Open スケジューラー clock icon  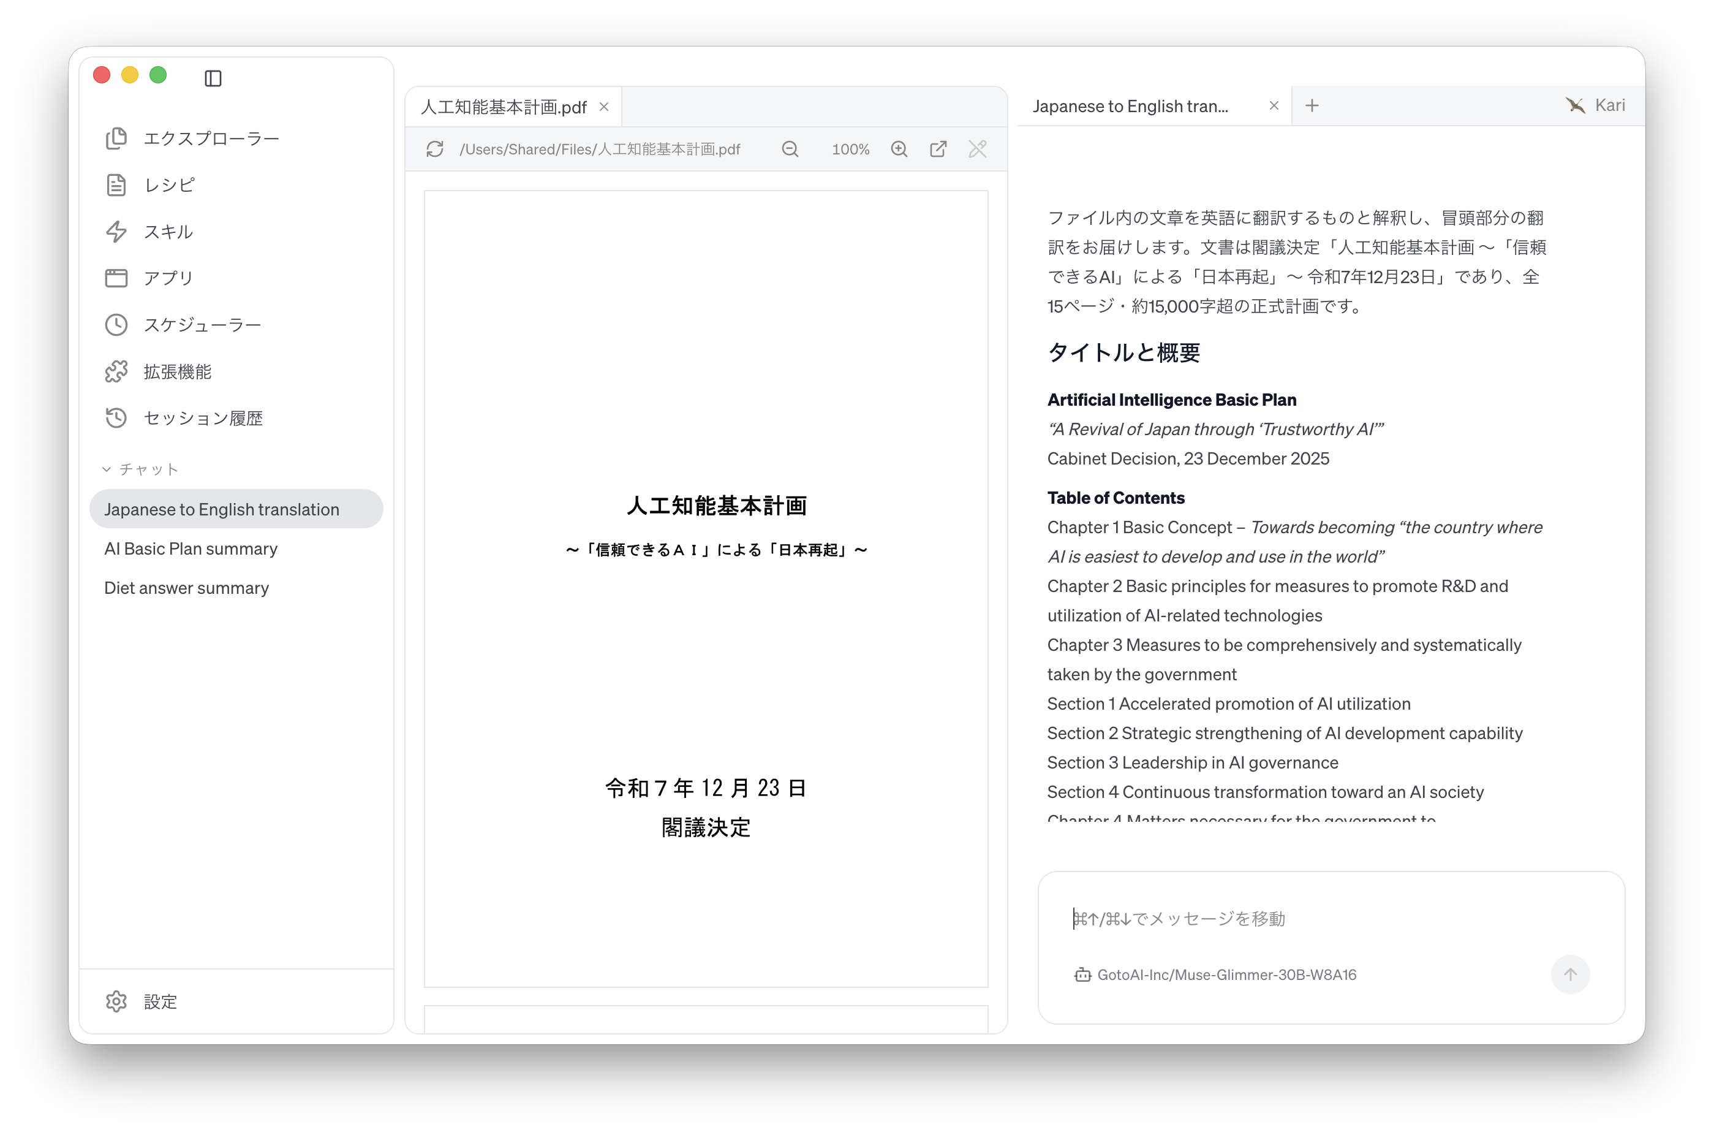116,325
